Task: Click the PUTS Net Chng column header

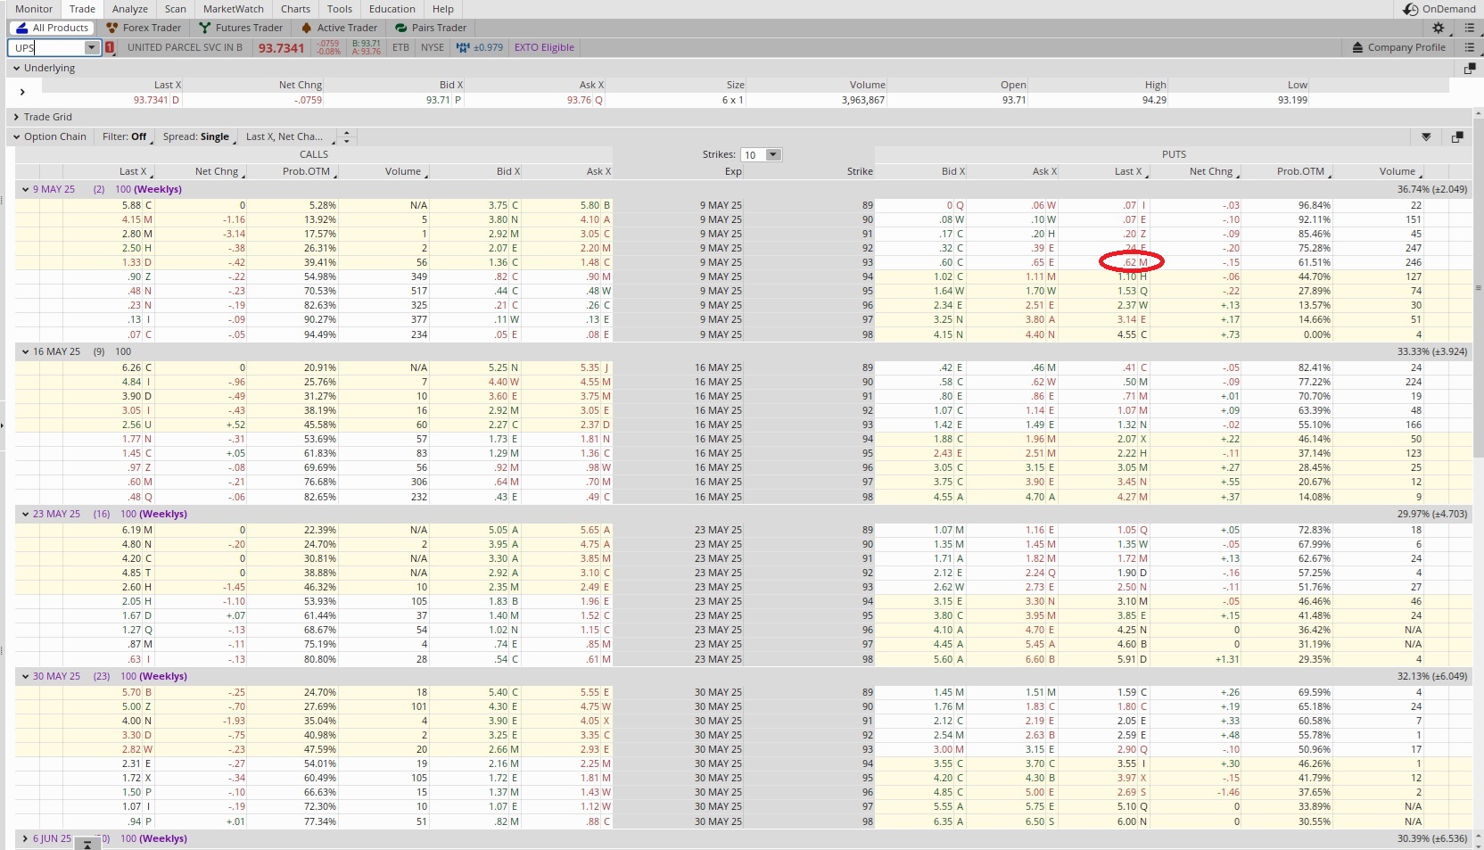Action: (x=1211, y=171)
